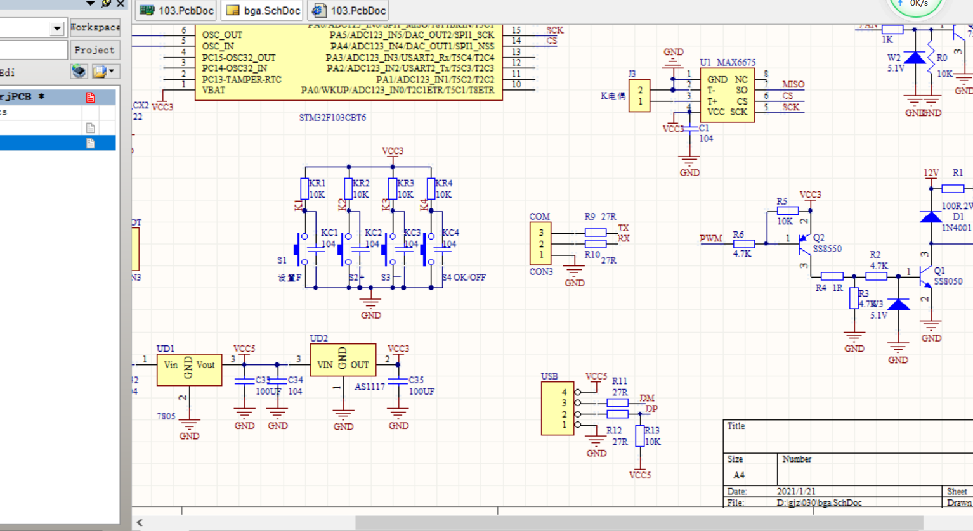Viewport: 973px width, 531px height.
Task: Click the RX net label
Action: (x=624, y=239)
